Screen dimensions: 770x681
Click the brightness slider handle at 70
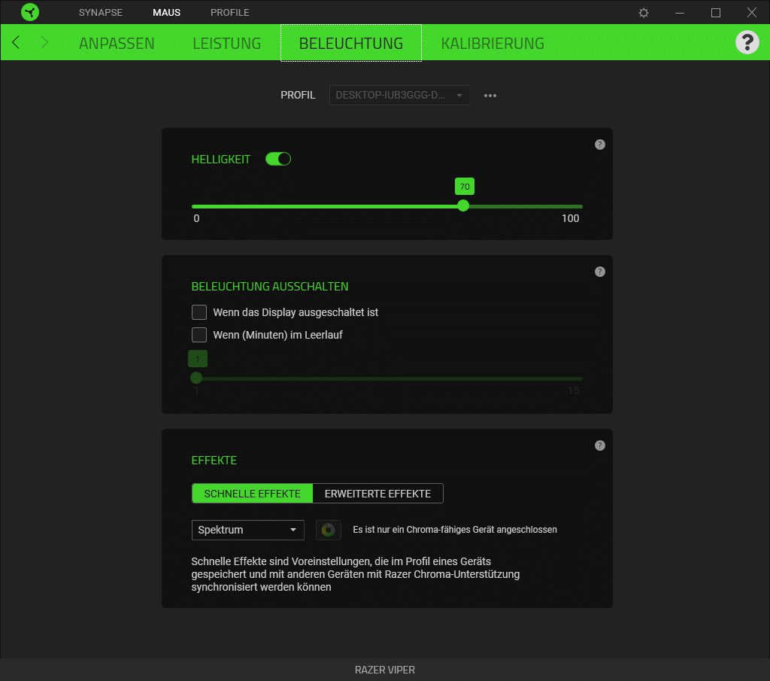pos(463,206)
